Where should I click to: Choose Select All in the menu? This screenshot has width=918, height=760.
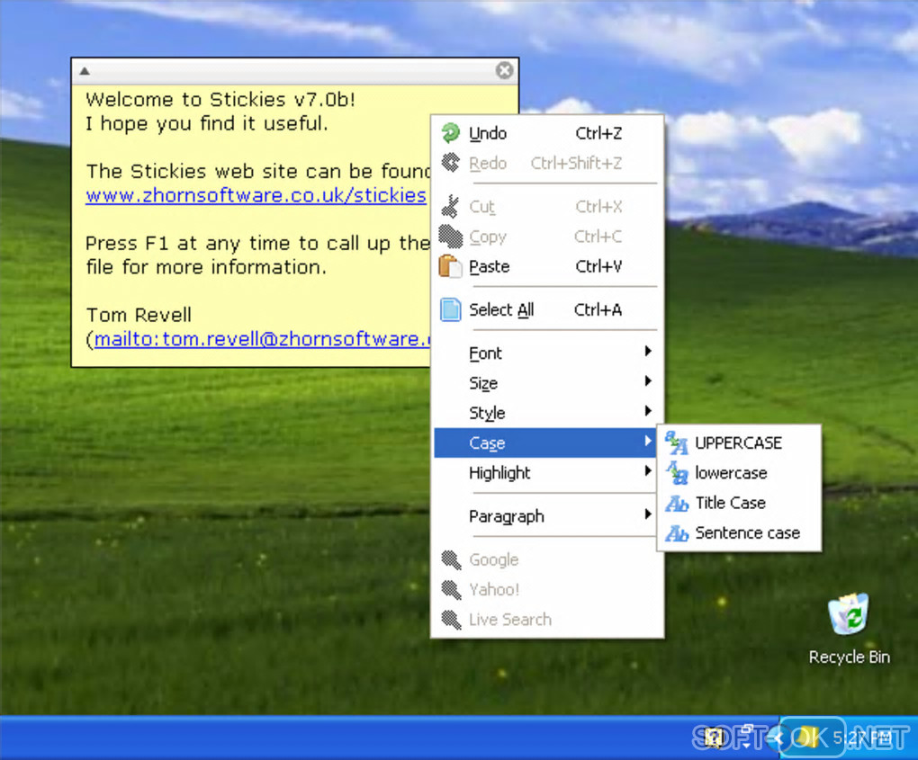(x=545, y=309)
